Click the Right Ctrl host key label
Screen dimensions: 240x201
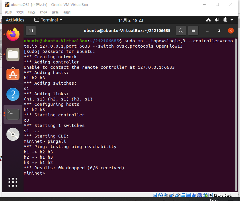[x=223, y=195]
